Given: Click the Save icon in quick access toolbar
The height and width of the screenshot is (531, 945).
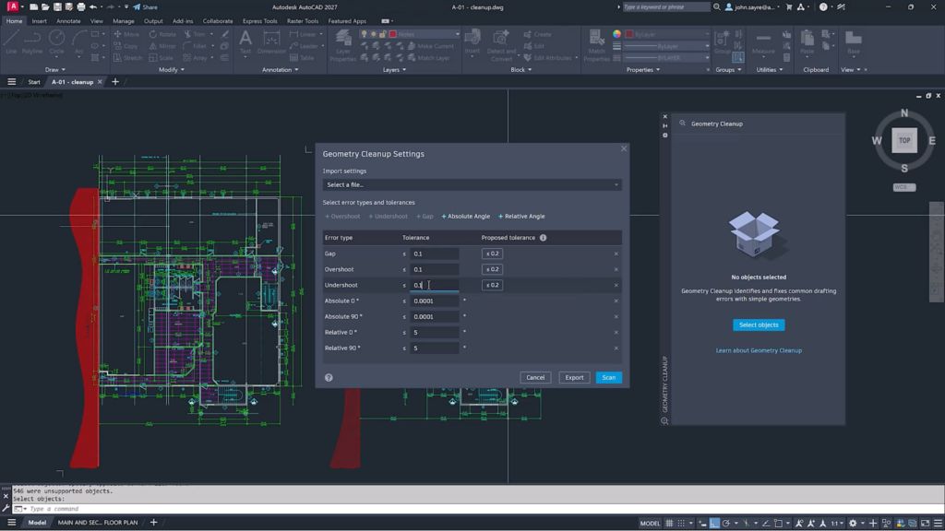Looking at the screenshot, I should point(57,7).
